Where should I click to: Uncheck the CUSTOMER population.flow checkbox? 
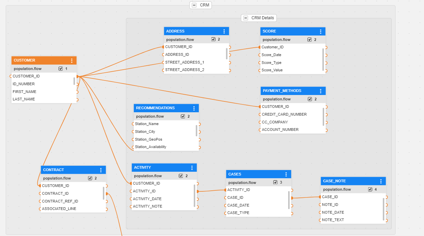tap(61, 69)
